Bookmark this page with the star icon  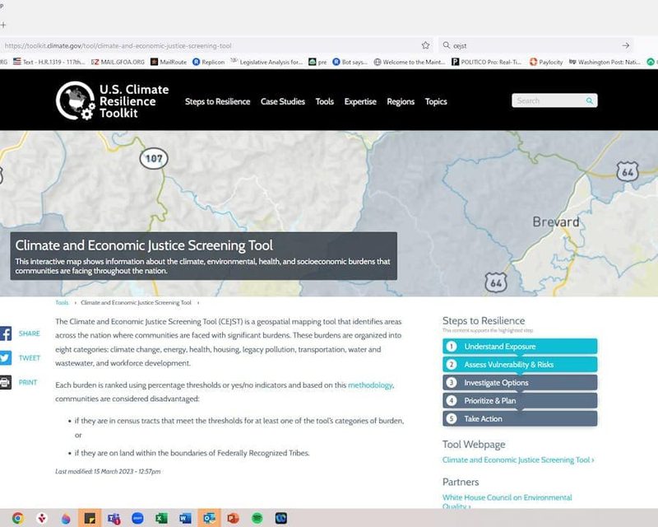(x=425, y=45)
